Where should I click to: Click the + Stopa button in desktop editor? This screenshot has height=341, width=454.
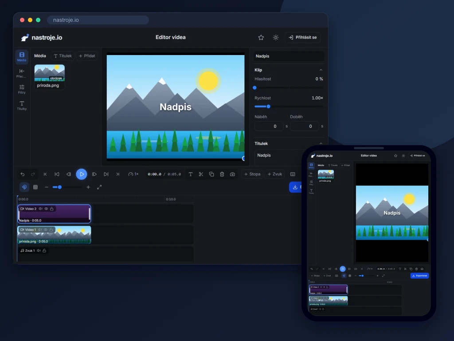[x=252, y=174]
